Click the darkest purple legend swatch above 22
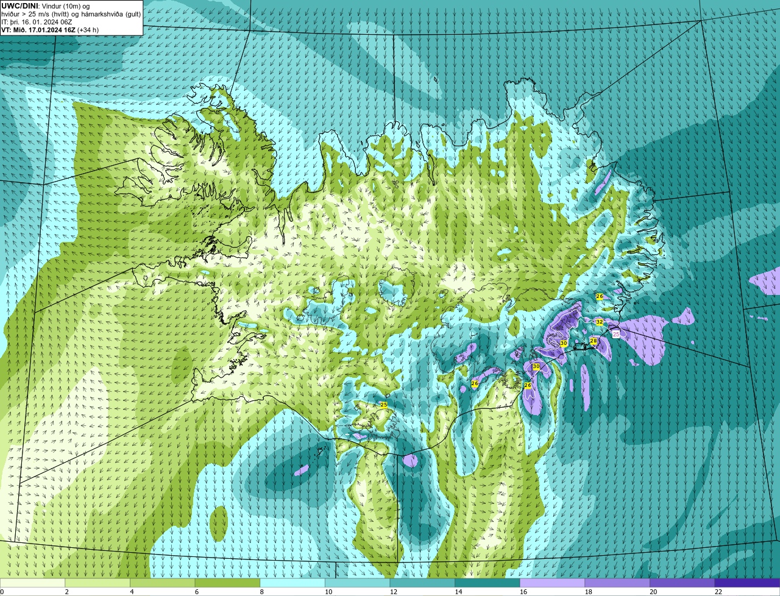780x596 pixels. pyautogui.click(x=747, y=583)
